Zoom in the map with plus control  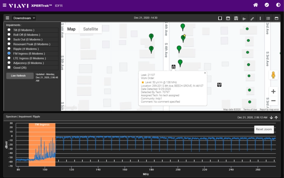pyautogui.click(x=273, y=91)
